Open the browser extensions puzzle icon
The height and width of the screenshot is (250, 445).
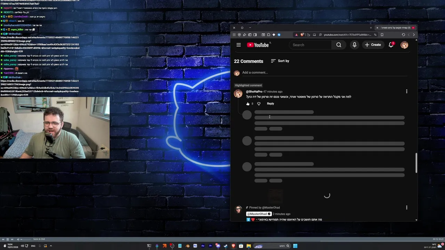[x=268, y=35]
